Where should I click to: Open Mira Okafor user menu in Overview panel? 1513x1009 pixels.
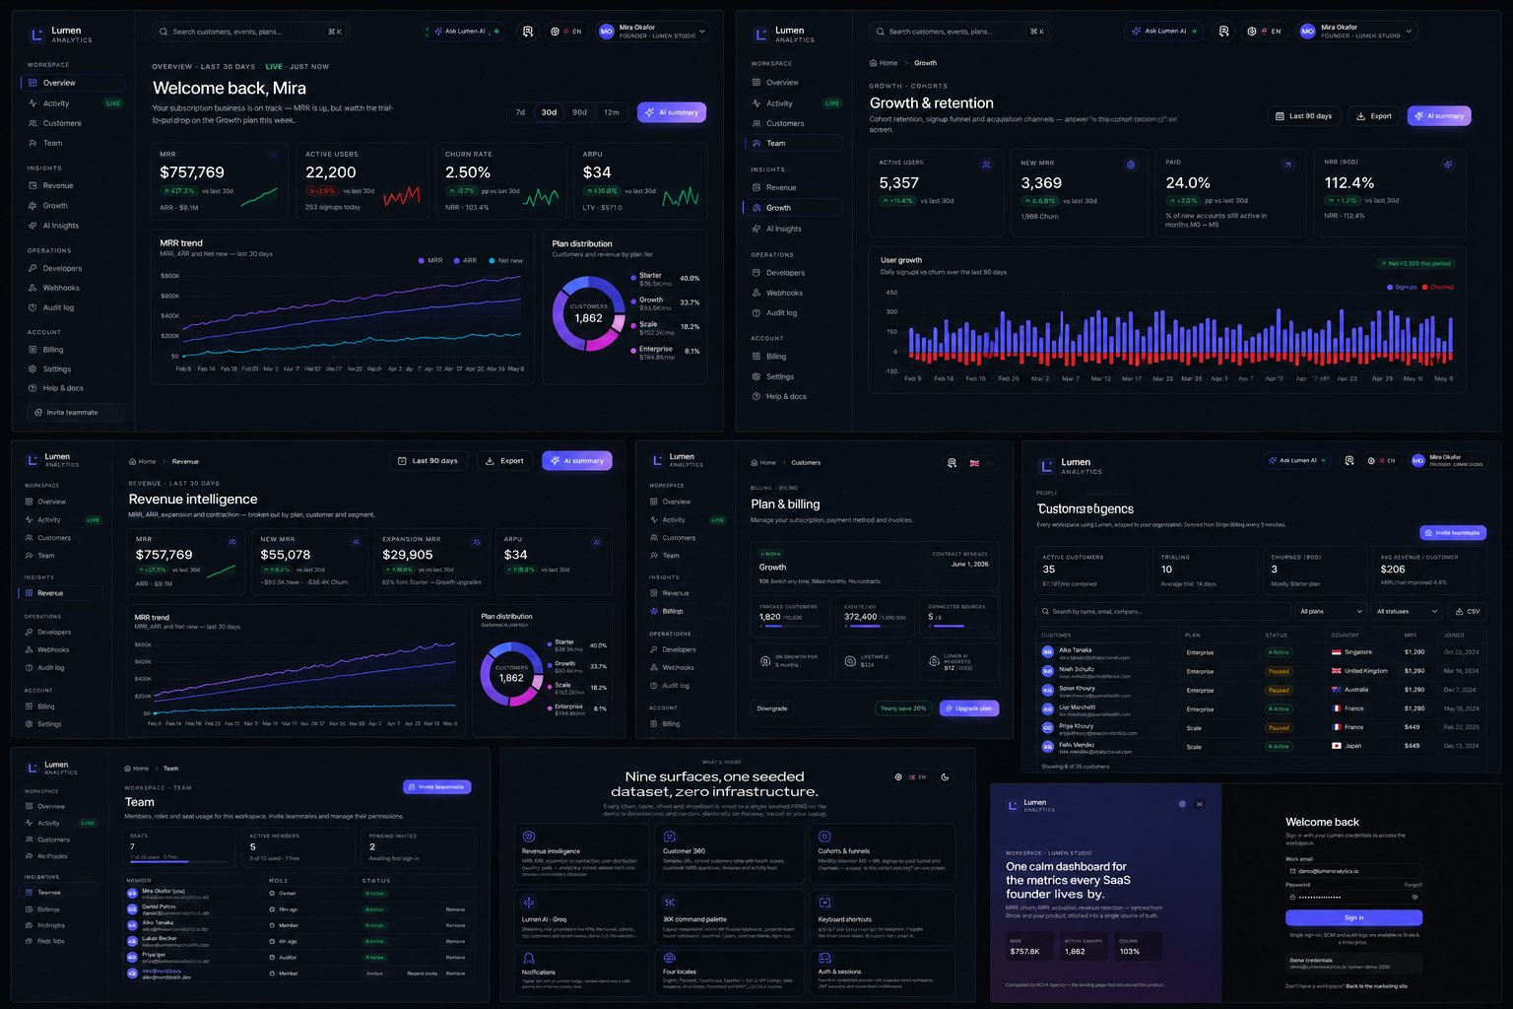pyautogui.click(x=653, y=32)
